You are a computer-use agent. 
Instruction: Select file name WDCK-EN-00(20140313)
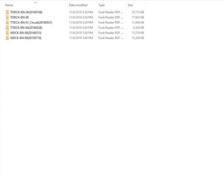(26, 33)
